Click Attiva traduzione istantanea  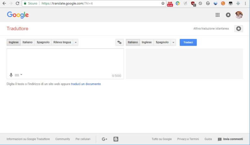click(x=211, y=29)
